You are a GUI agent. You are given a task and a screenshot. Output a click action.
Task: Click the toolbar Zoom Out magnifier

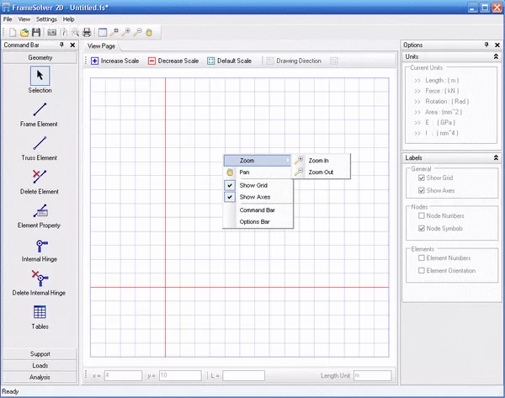click(x=137, y=33)
